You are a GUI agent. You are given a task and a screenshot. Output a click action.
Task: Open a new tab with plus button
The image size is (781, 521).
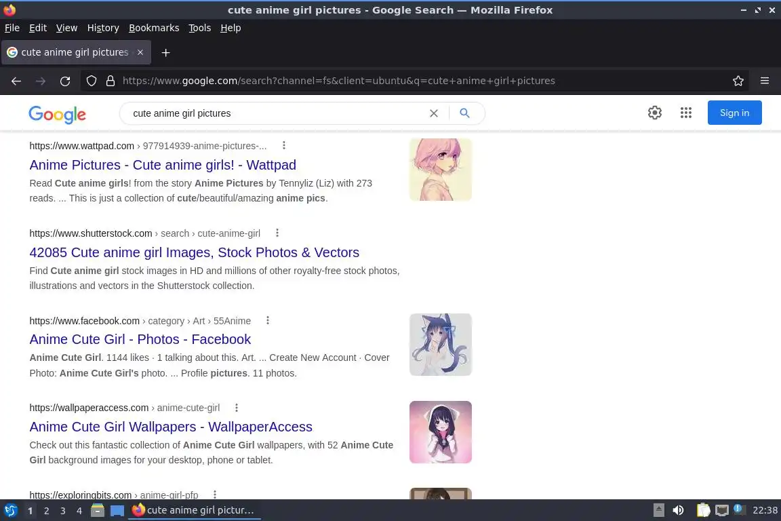click(x=166, y=52)
